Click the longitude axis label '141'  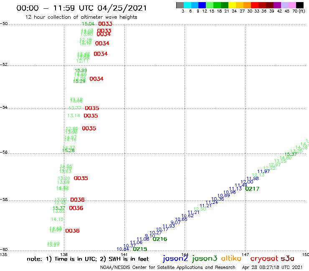point(124,254)
